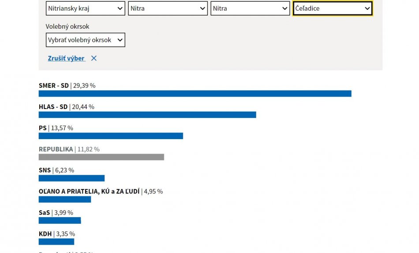Open the Vybrať volebný okrsok dropdown
This screenshot has width=419, height=253.
[85, 40]
